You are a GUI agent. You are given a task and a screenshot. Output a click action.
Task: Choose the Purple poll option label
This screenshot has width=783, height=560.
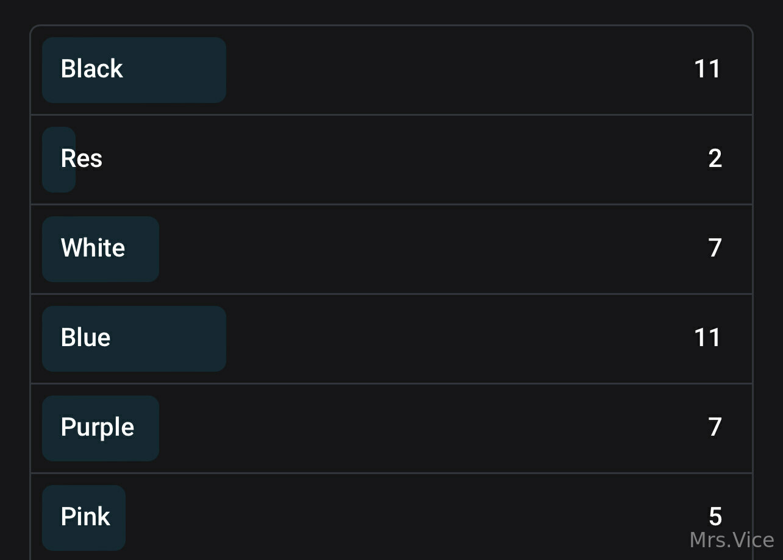pyautogui.click(x=97, y=427)
